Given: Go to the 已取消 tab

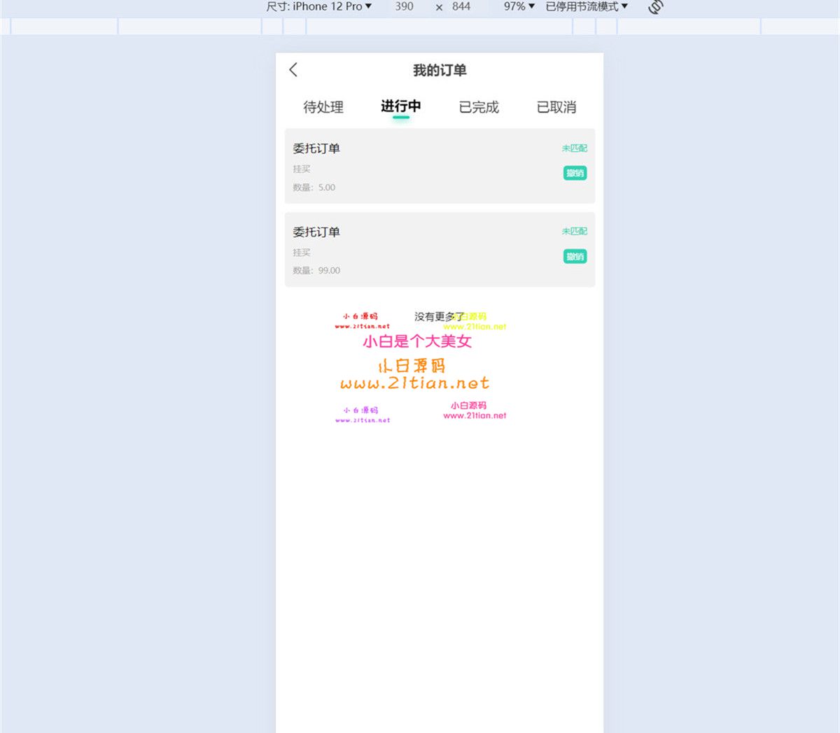Looking at the screenshot, I should tap(556, 107).
